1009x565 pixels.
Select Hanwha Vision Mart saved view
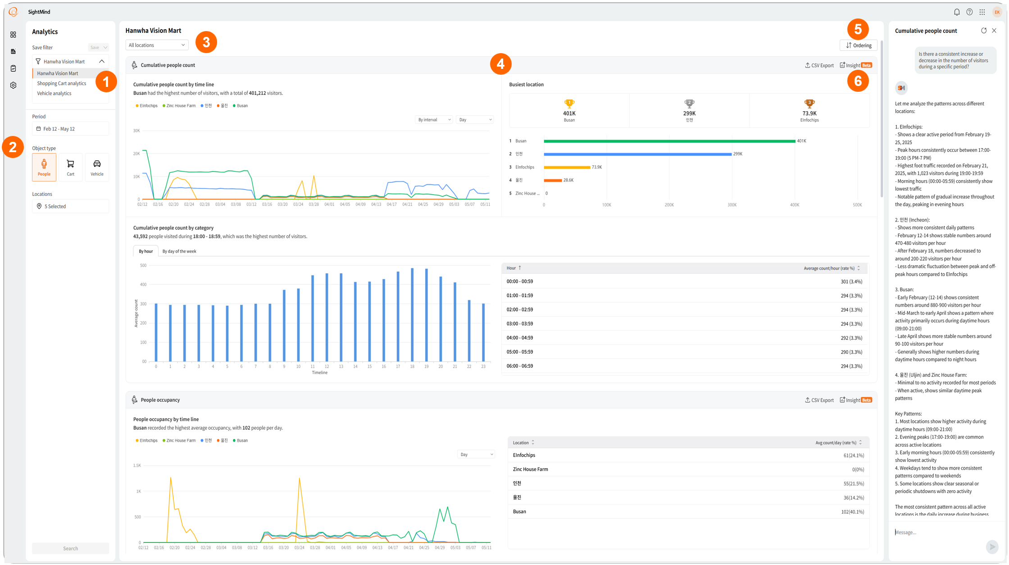(58, 73)
